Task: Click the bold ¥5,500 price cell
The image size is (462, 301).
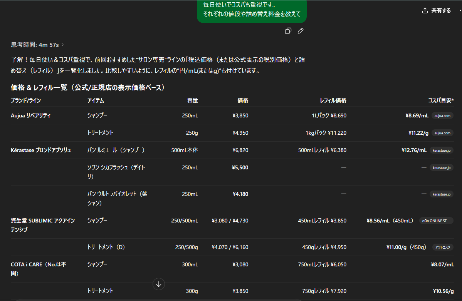Action: point(240,168)
